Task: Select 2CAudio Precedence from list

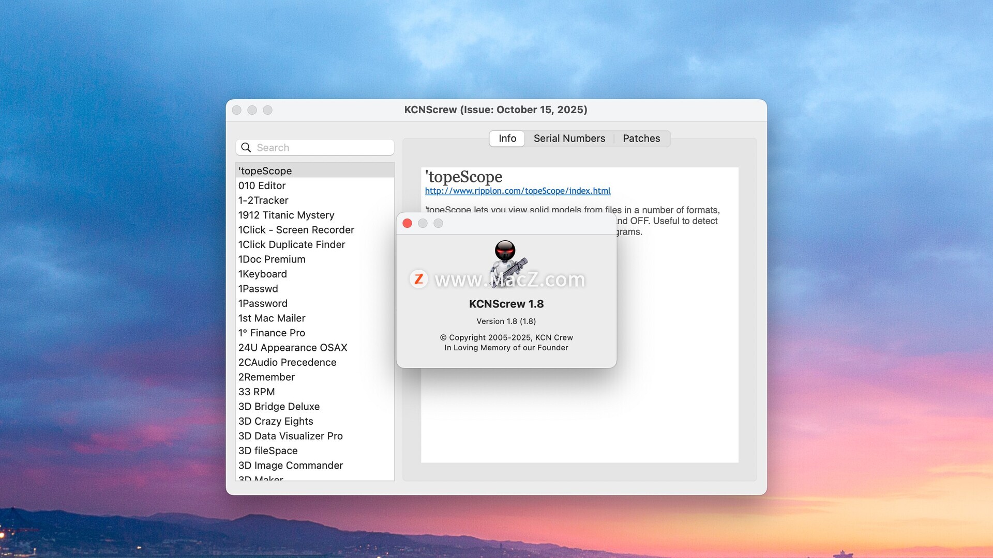Action: point(287,363)
